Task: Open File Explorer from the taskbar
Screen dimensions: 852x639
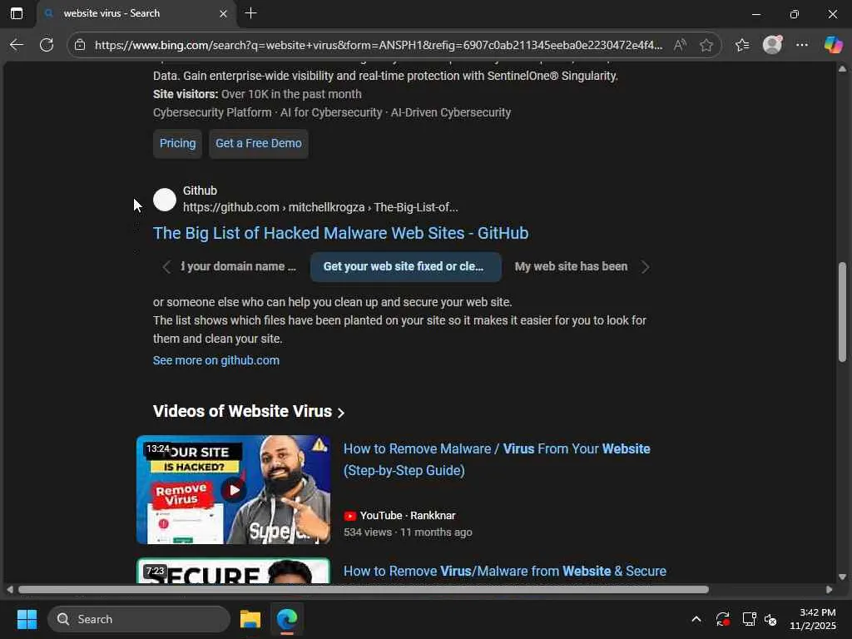Action: 250,619
